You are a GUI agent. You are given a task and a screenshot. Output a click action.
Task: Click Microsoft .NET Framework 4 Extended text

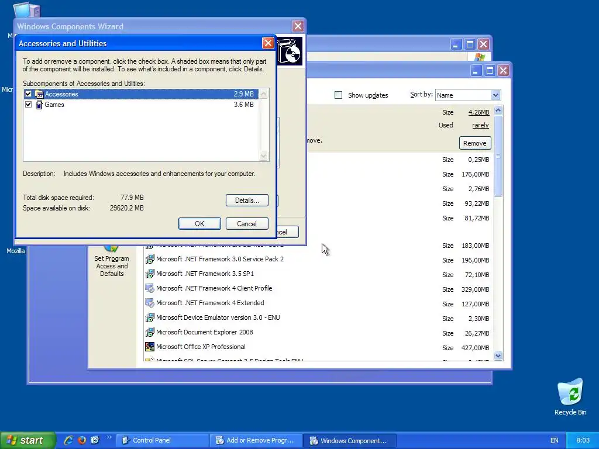click(x=210, y=303)
